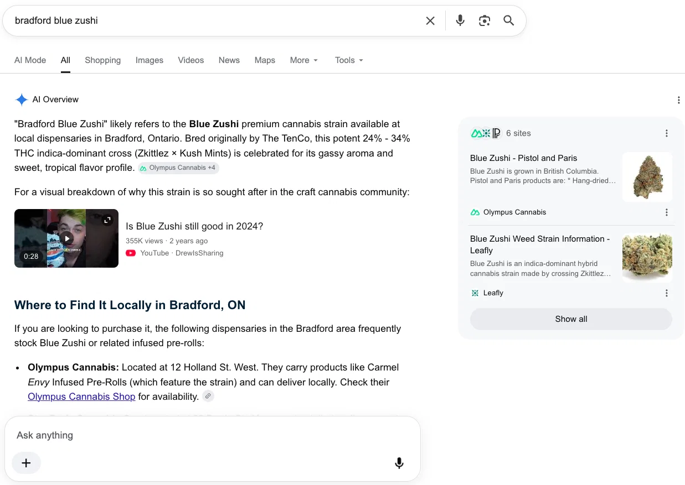Click the Olympus Cannabis favicon in sources

coord(475,212)
